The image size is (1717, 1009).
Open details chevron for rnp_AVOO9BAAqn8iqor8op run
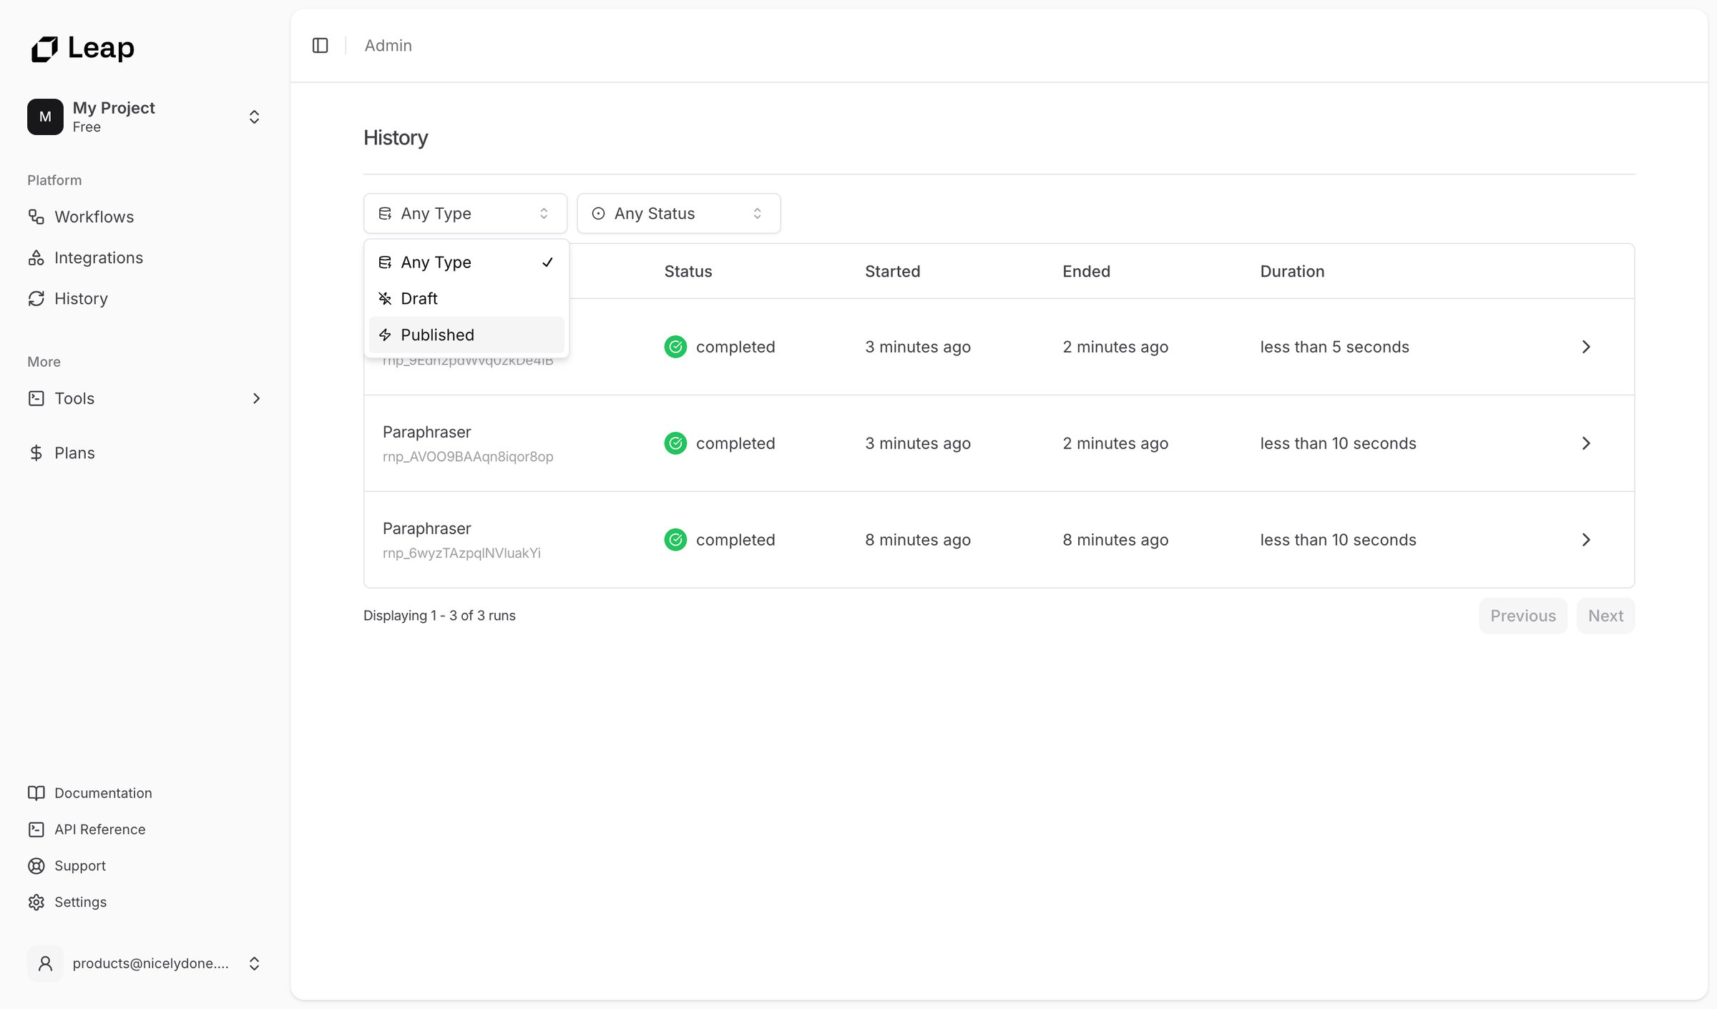(x=1586, y=443)
